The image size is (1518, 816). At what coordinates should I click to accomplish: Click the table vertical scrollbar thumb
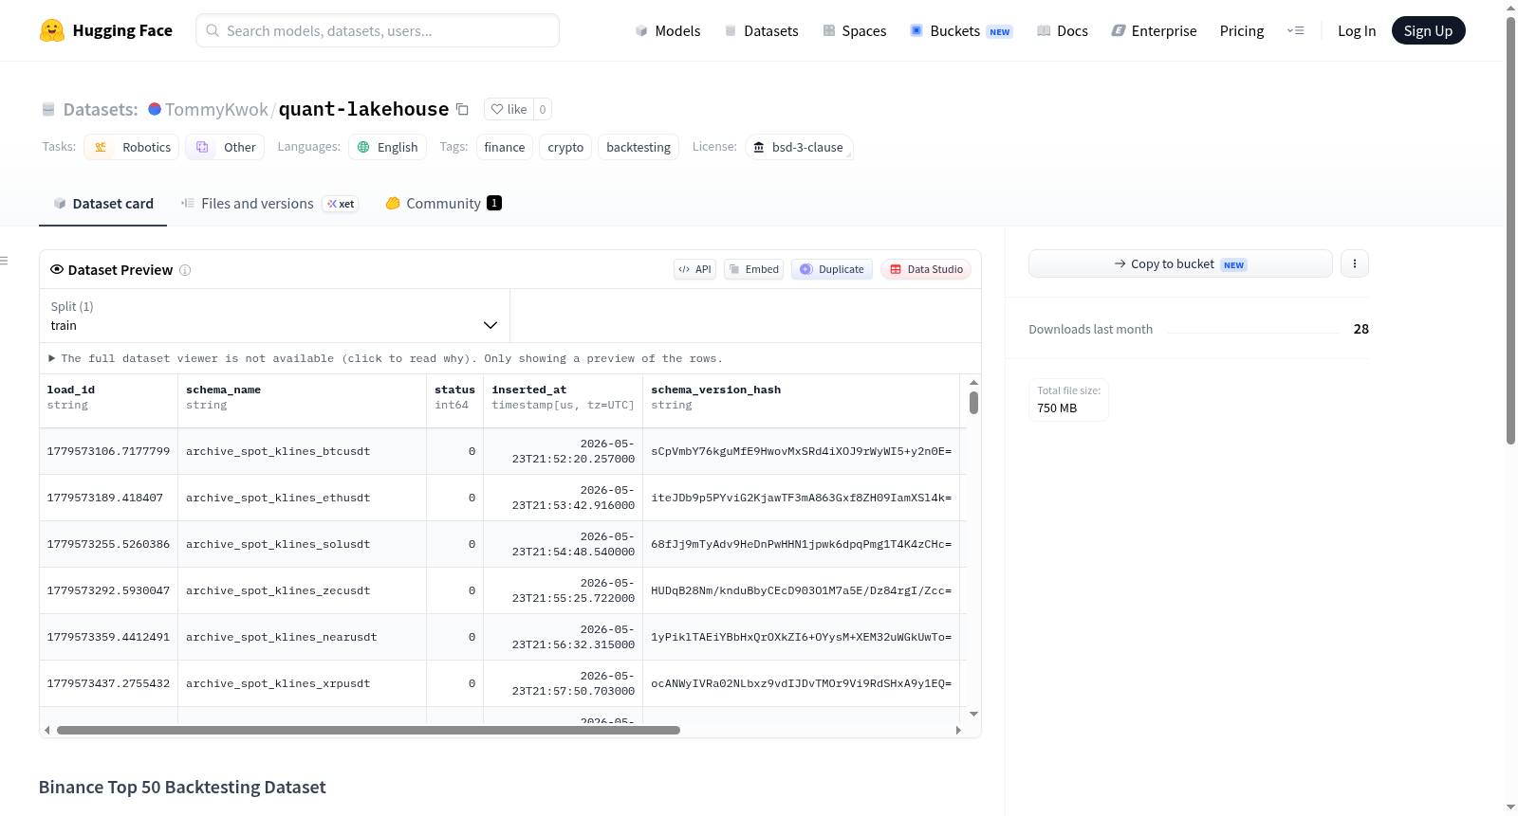pyautogui.click(x=973, y=402)
